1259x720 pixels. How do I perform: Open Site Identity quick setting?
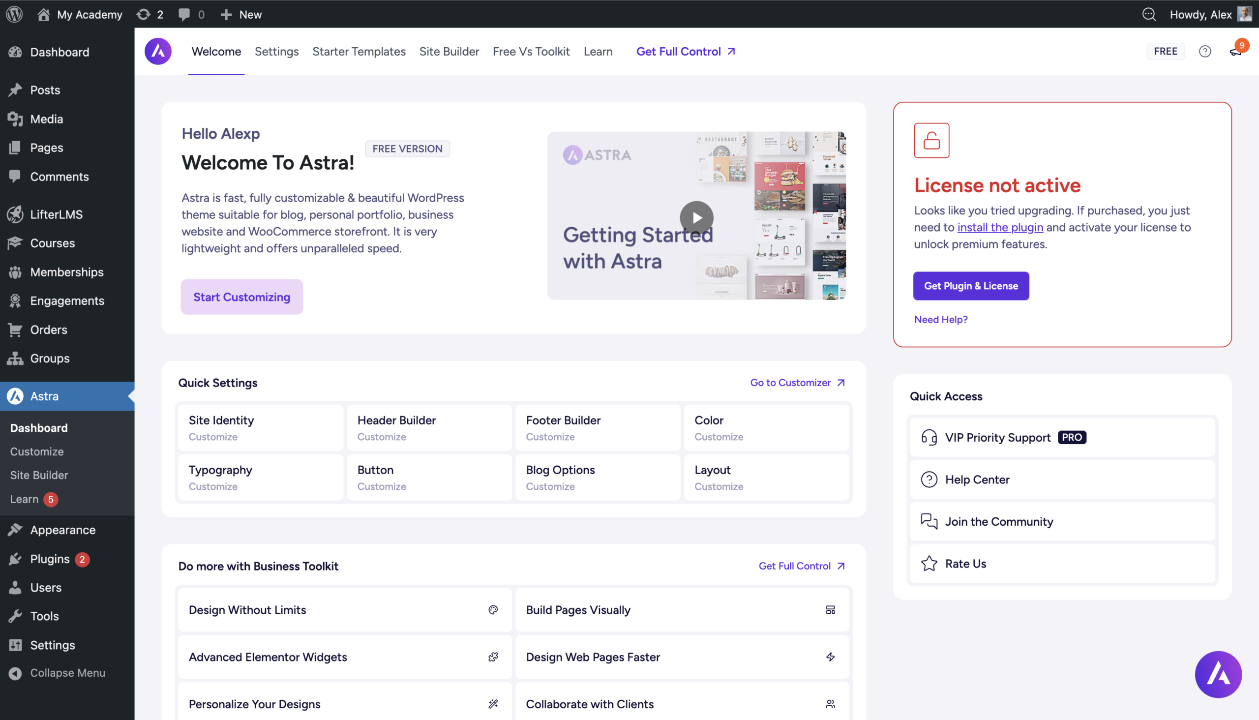(x=261, y=428)
